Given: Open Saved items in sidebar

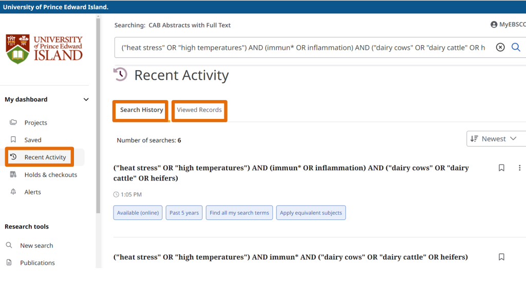Looking at the screenshot, I should click(33, 140).
